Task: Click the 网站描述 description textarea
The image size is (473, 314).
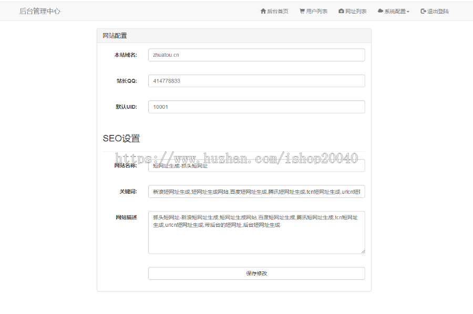Action: pos(256,232)
